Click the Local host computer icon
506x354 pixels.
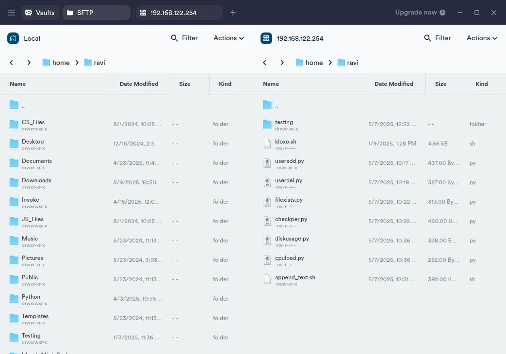13,38
